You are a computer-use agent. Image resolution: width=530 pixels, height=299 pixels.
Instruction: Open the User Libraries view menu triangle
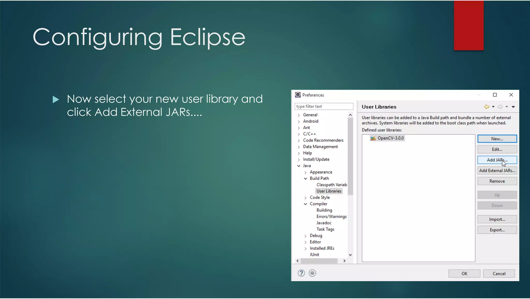pyautogui.click(x=513, y=107)
